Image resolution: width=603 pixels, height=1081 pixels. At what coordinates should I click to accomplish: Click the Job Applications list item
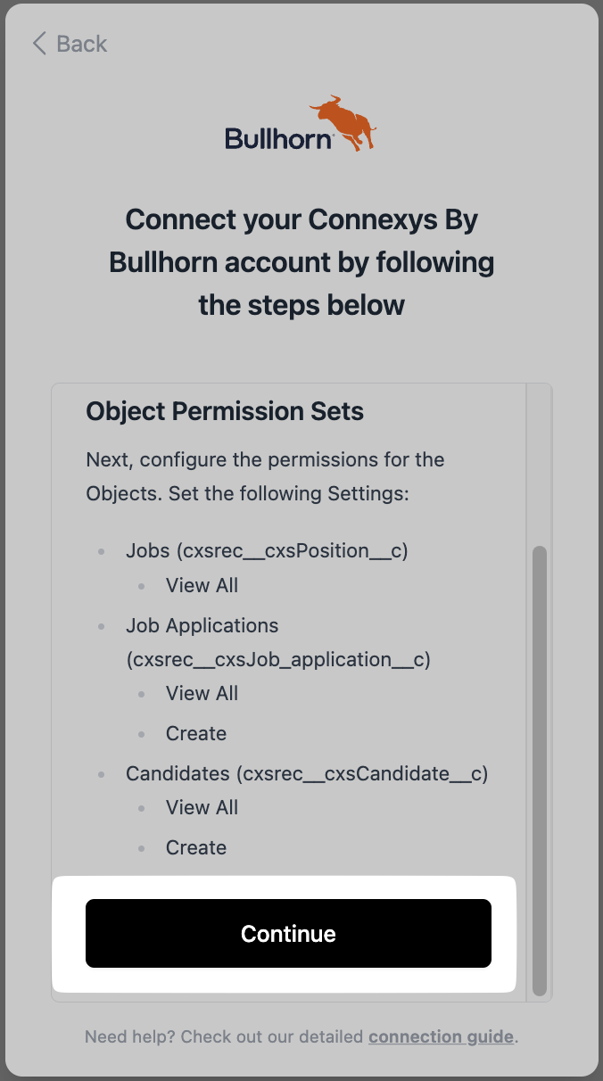[x=278, y=642]
